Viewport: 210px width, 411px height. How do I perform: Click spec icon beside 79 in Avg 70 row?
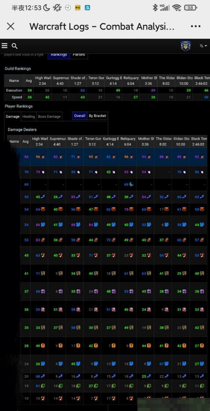[x=43, y=172]
